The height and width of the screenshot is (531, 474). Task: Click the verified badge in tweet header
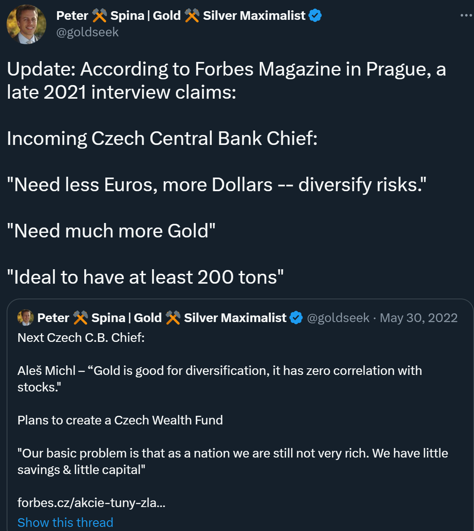[315, 16]
